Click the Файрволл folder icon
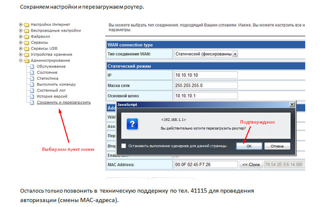The image size is (327, 207). point(27,37)
